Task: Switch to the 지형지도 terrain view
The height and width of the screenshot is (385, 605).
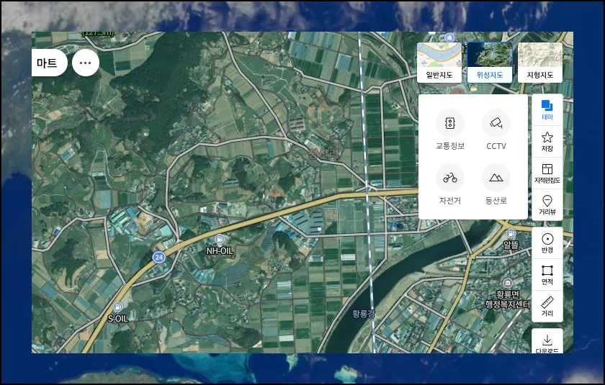Action: (x=540, y=61)
